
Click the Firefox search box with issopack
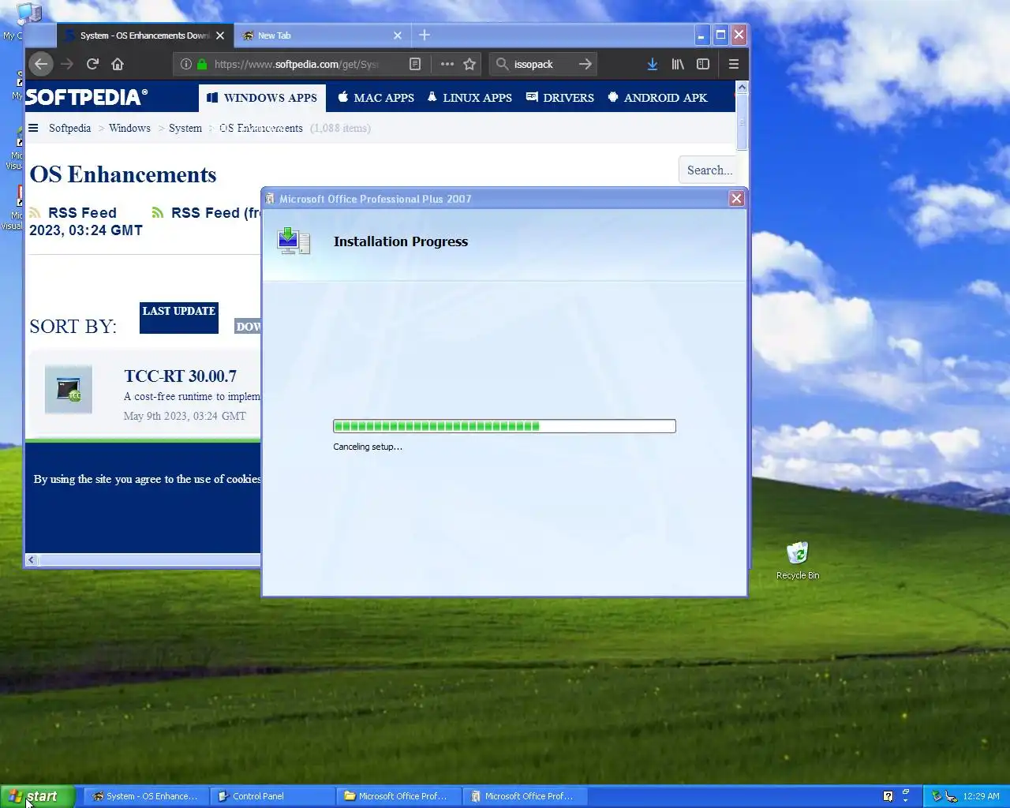(544, 64)
